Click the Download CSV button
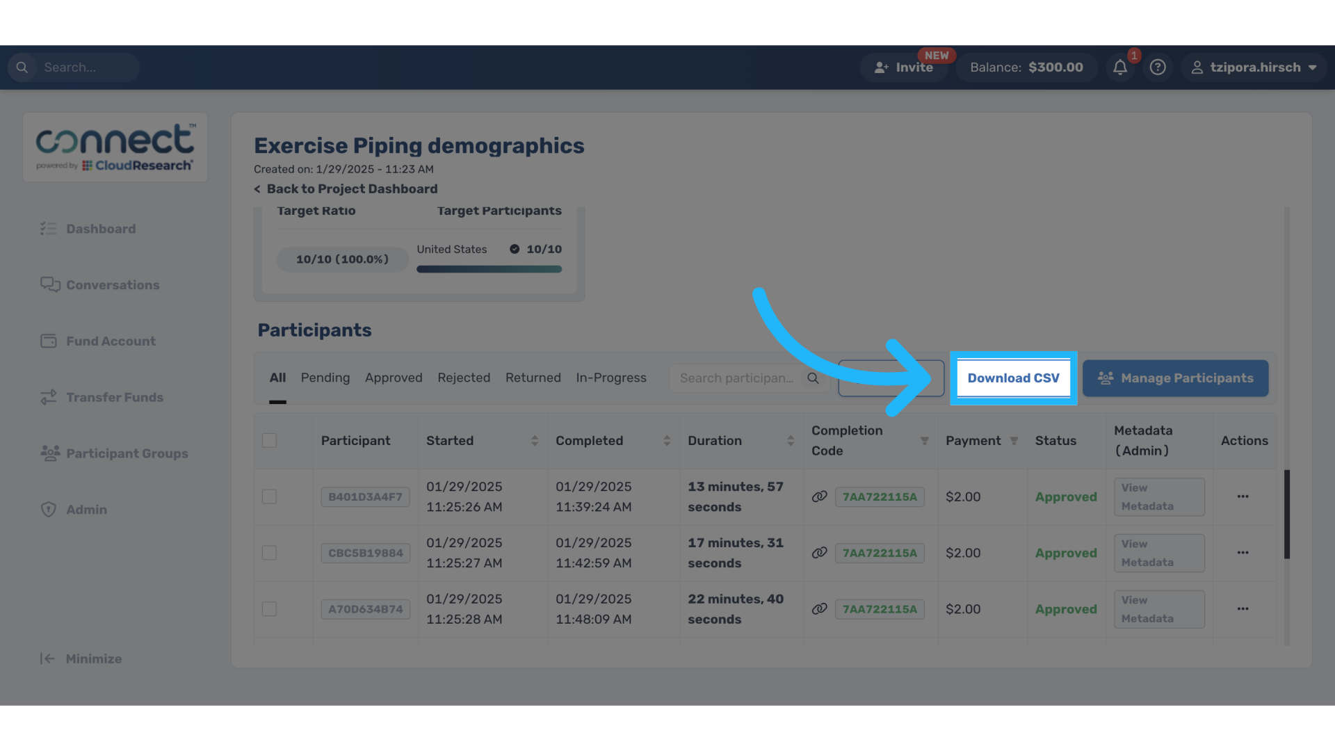The image size is (1335, 751). pos(1014,378)
